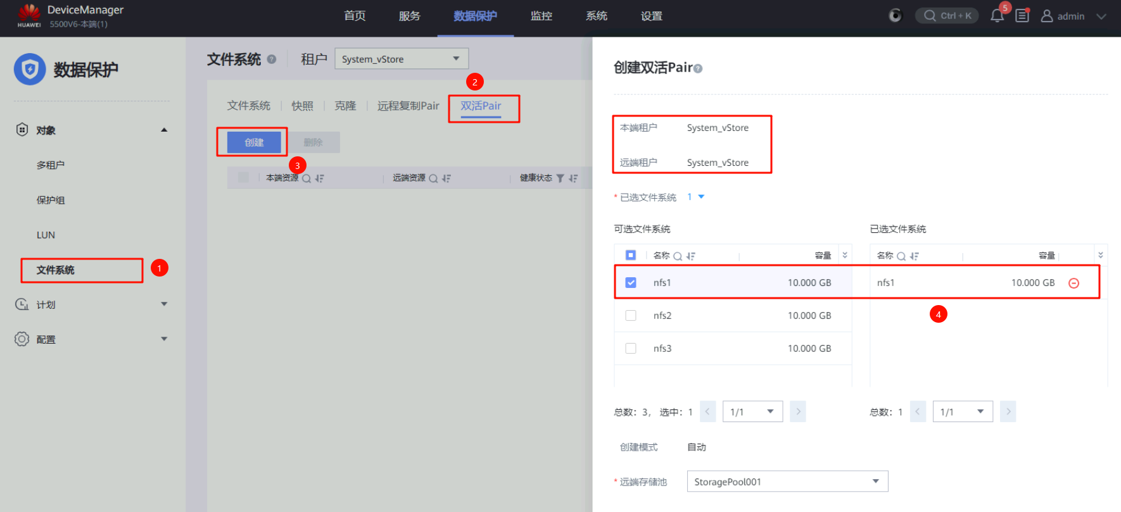Open the 监控 top menu
1121x512 pixels.
[541, 16]
